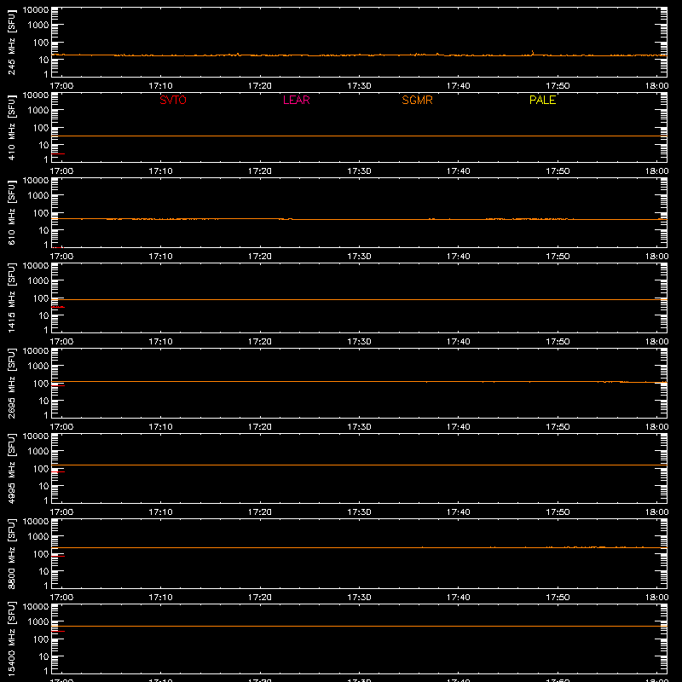Click the red SVTO trace segment in the 410 MHz panel
This screenshot has width=682, height=682.
pos(58,154)
